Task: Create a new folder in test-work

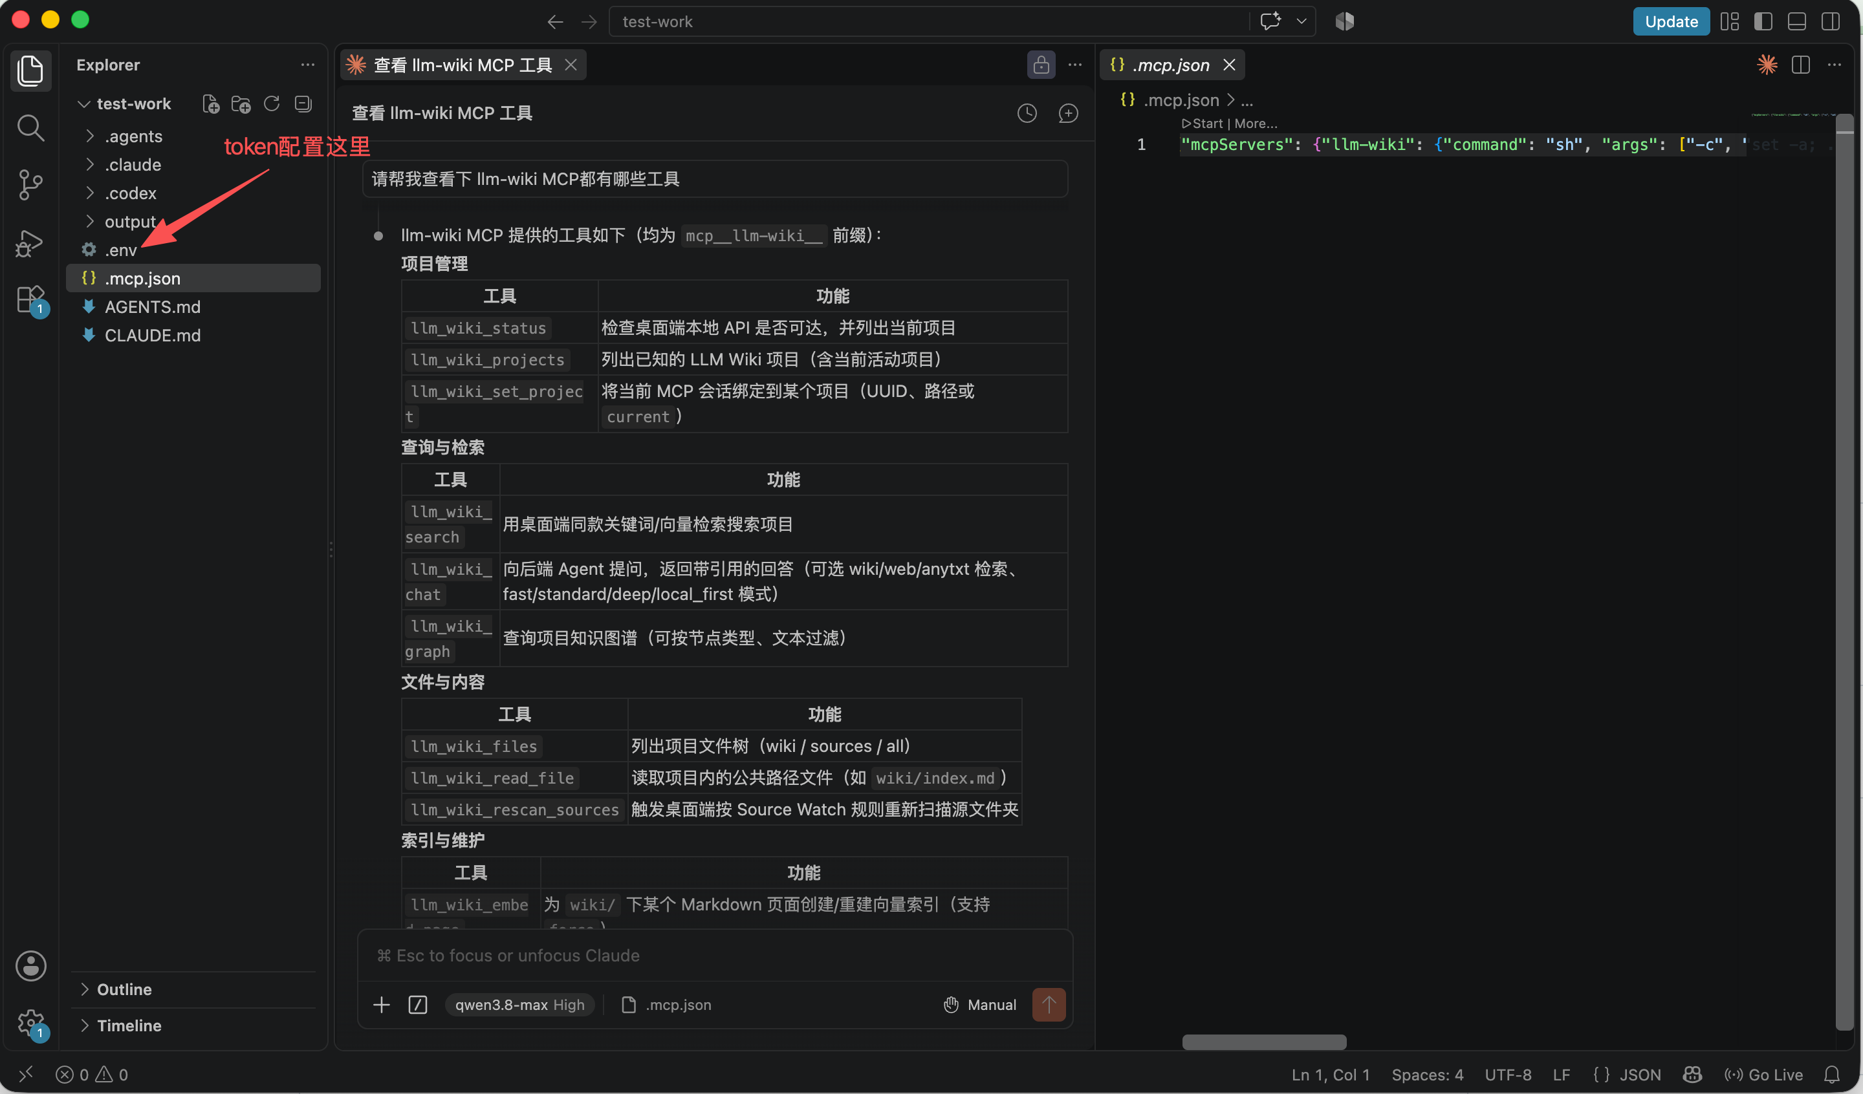Action: (241, 104)
